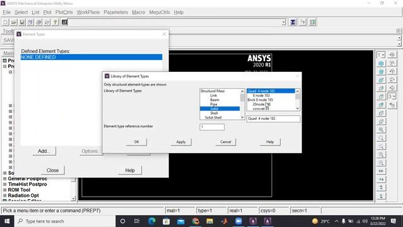Image resolution: width=403 pixels, height=227 pixels.
Task: Open the PlotCtrls menu
Action: (x=64, y=13)
